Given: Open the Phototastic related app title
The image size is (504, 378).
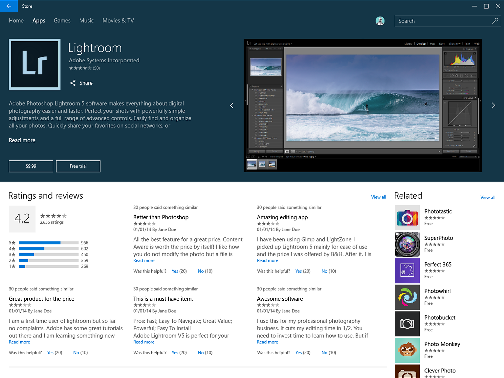Looking at the screenshot, I should 438,211.
